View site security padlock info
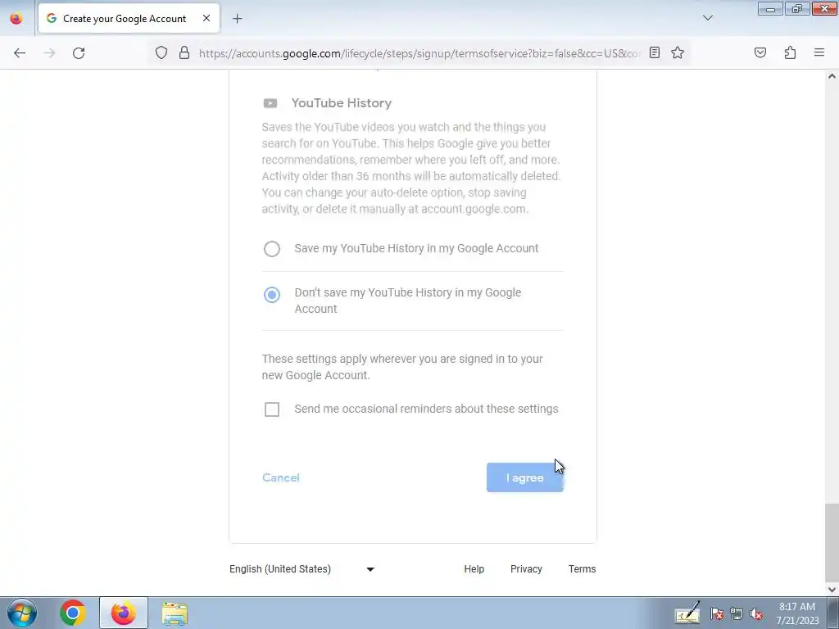 coord(184,52)
